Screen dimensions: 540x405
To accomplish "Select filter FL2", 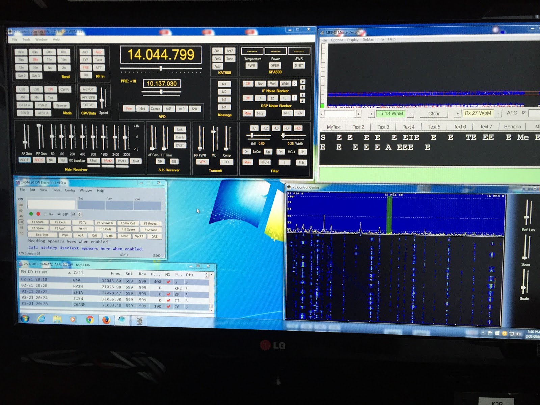I will (265, 128).
